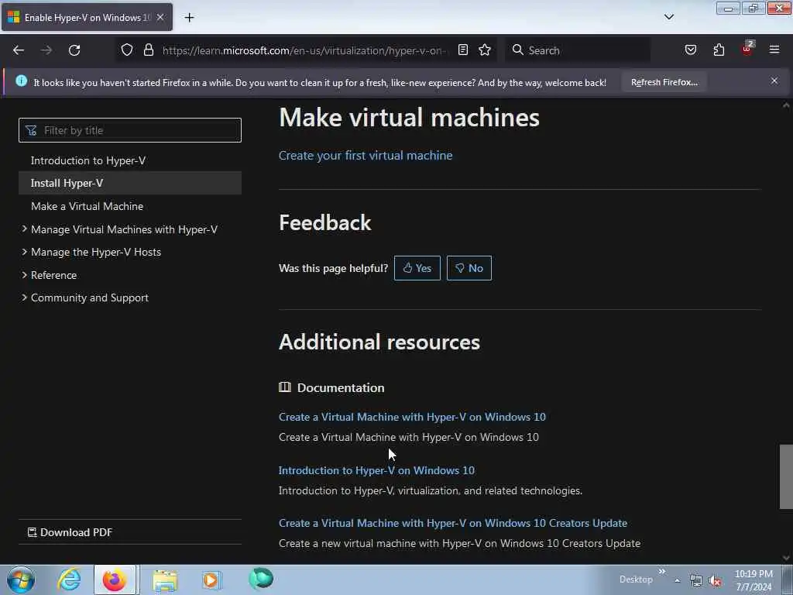Click the muted volume tray icon
Viewport: 793px width, 595px height.
(715, 581)
